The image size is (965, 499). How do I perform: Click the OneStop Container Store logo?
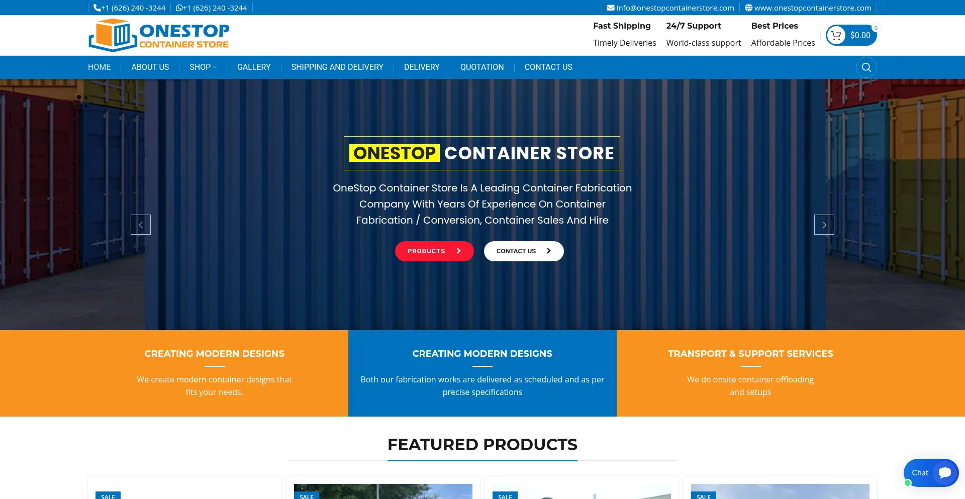coord(159,35)
